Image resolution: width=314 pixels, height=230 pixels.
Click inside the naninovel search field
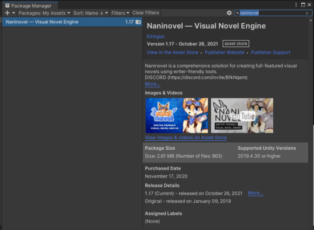click(273, 13)
